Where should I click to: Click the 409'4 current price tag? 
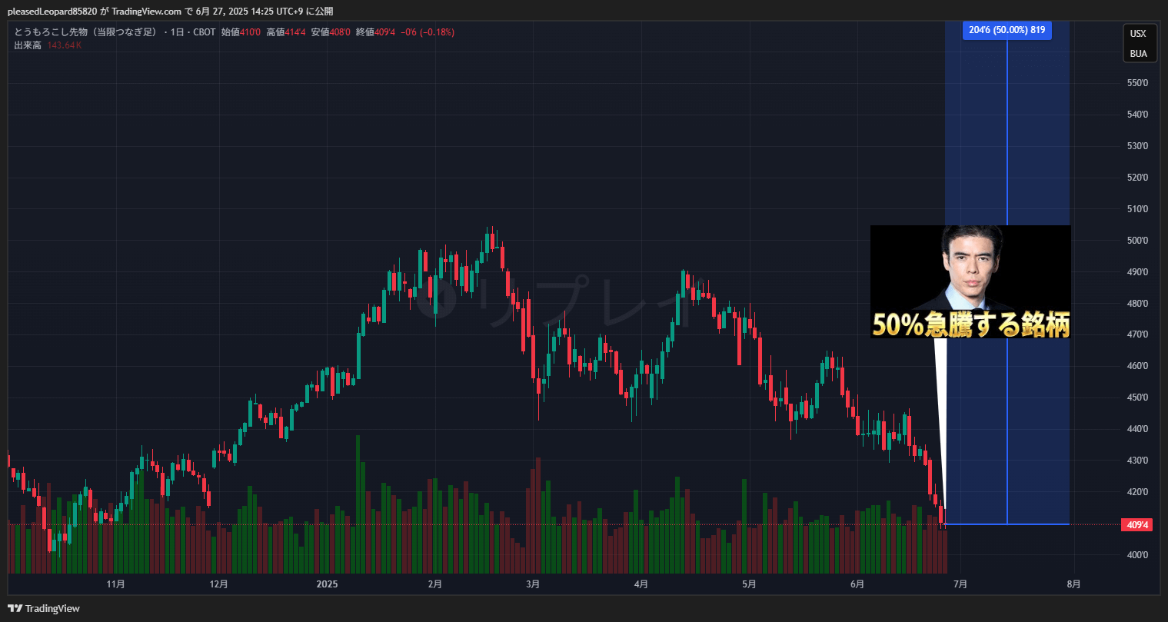(x=1138, y=525)
